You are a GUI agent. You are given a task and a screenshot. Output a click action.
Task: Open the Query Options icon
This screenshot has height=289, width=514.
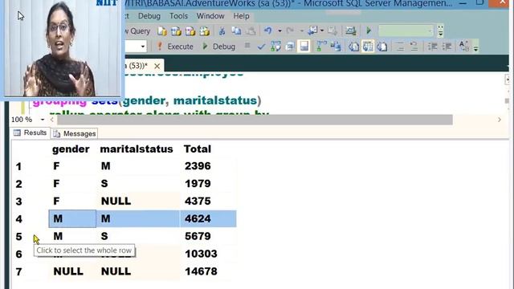[290, 47]
